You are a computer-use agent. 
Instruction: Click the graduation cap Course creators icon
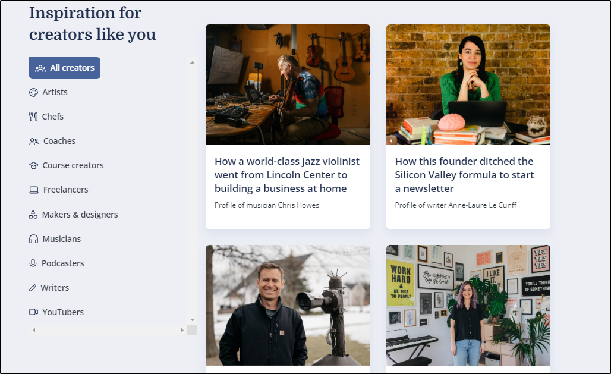pos(33,165)
